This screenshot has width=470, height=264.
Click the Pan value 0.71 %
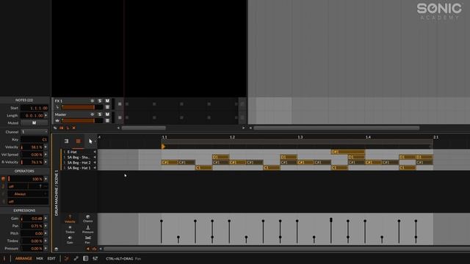pos(32,226)
